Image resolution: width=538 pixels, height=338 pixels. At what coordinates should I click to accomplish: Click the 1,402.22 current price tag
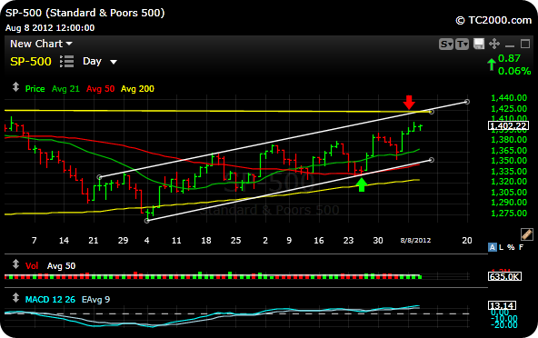(x=509, y=126)
